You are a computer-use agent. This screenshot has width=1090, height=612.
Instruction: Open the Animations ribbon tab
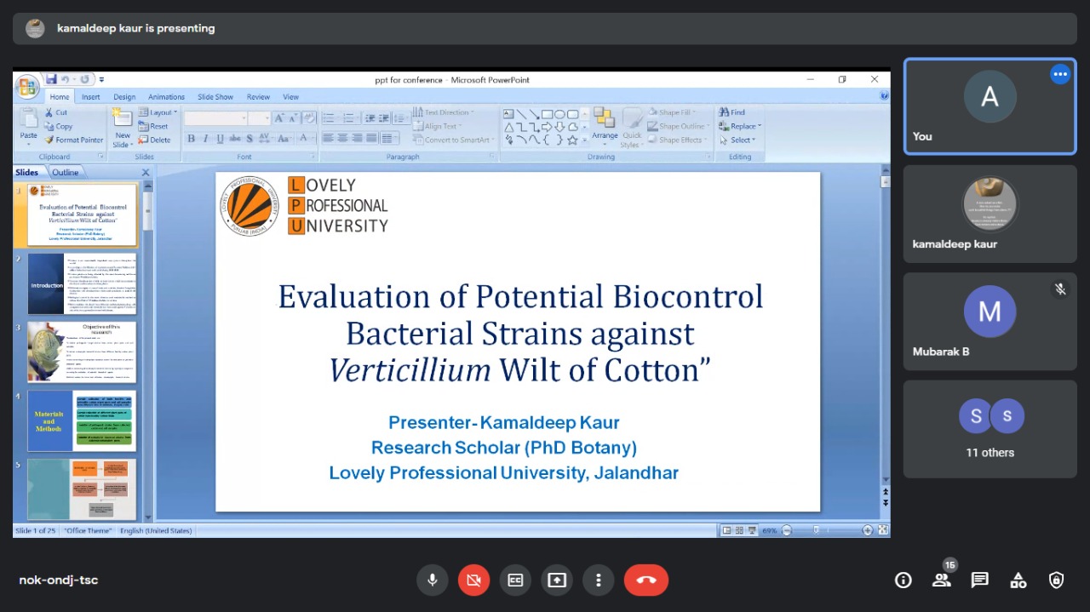click(x=166, y=97)
